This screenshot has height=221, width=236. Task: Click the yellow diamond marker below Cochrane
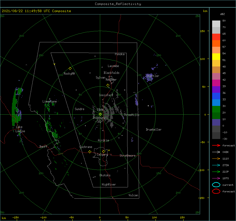[x=90, y=152]
